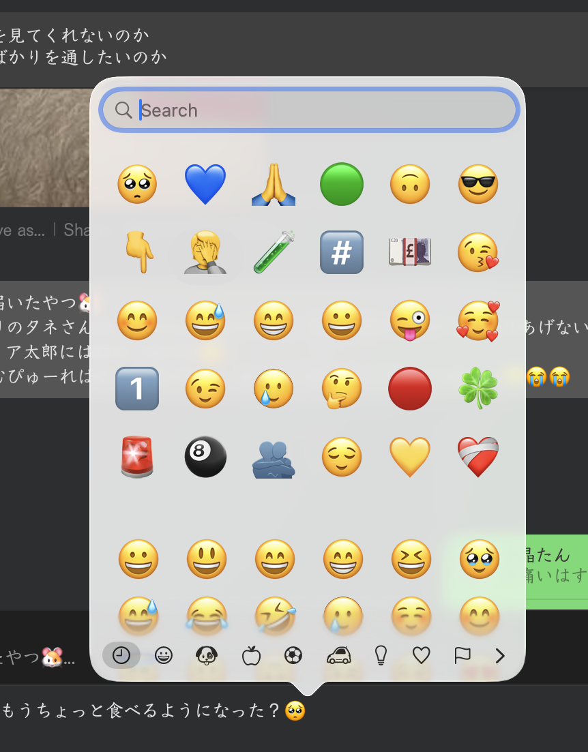Screen dimensions: 588x752
Task: Select the four leaf clover emoji
Action: coord(478,389)
